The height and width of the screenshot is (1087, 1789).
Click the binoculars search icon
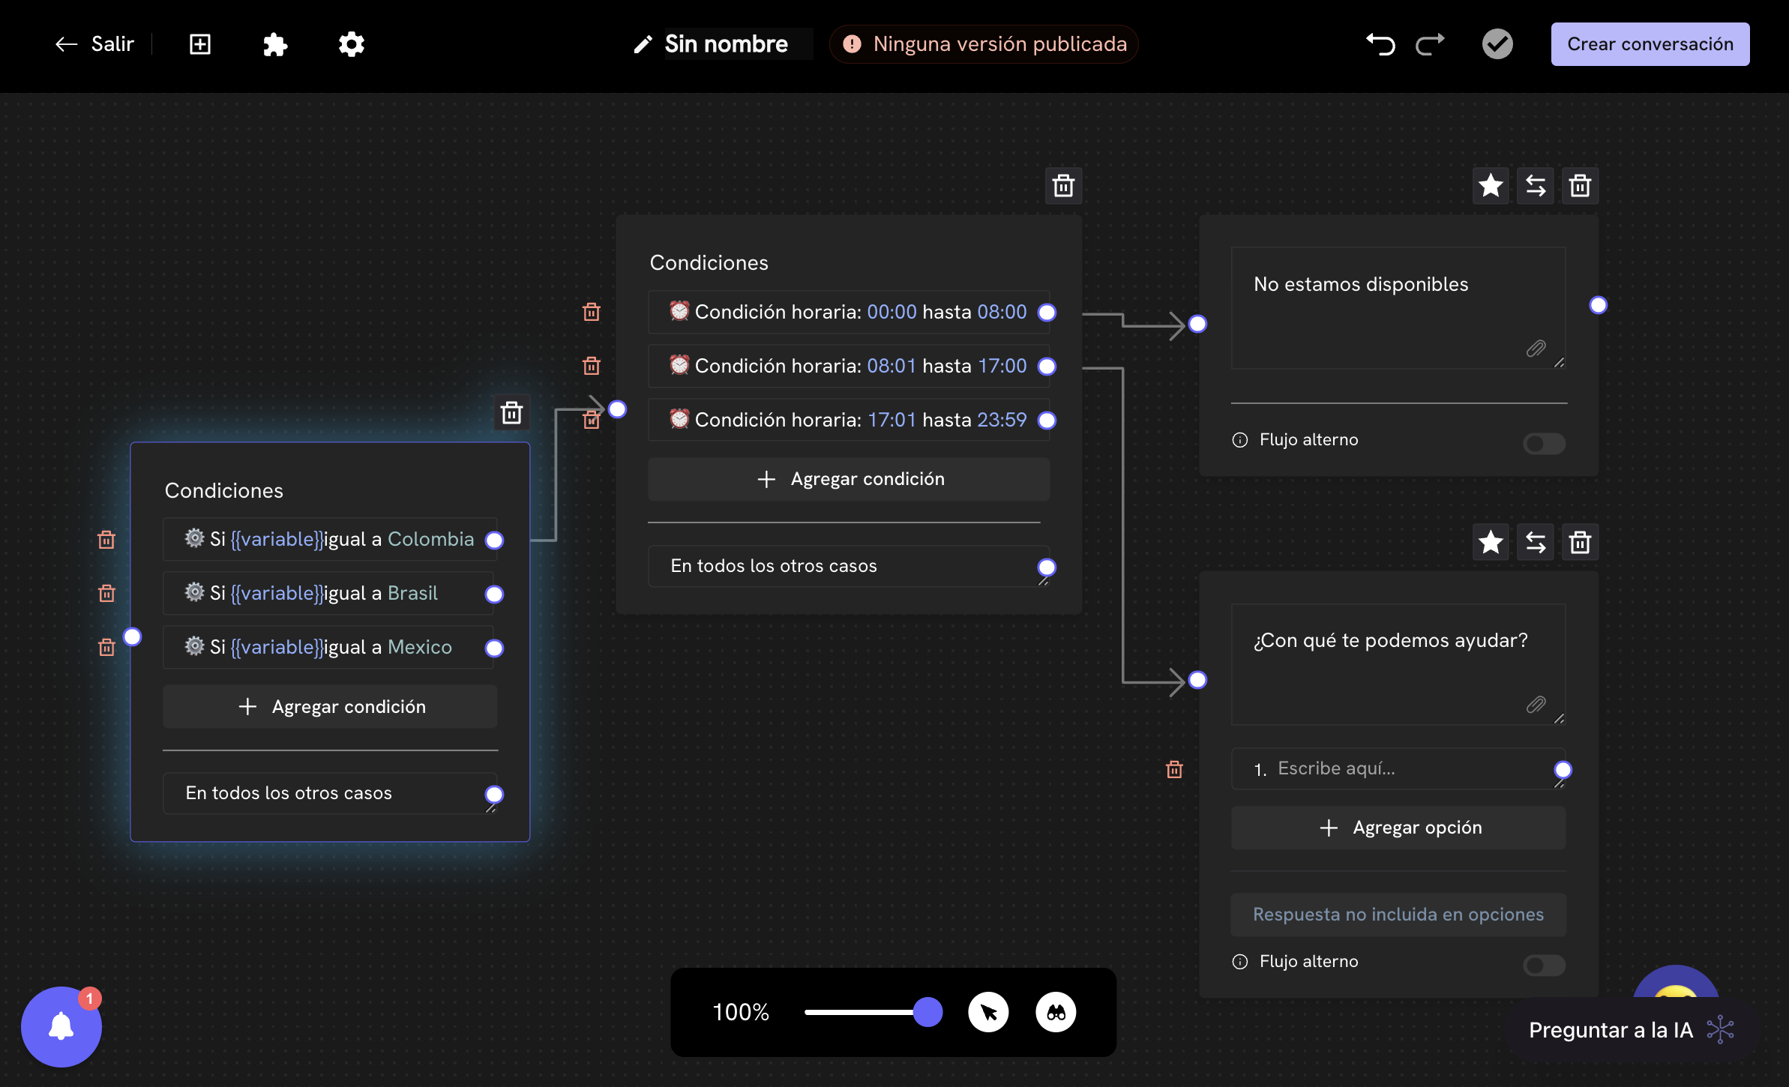[1056, 1012]
